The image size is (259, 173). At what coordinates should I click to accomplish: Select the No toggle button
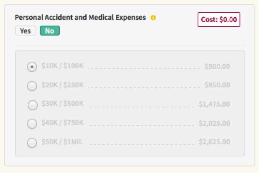pyautogui.click(x=49, y=31)
